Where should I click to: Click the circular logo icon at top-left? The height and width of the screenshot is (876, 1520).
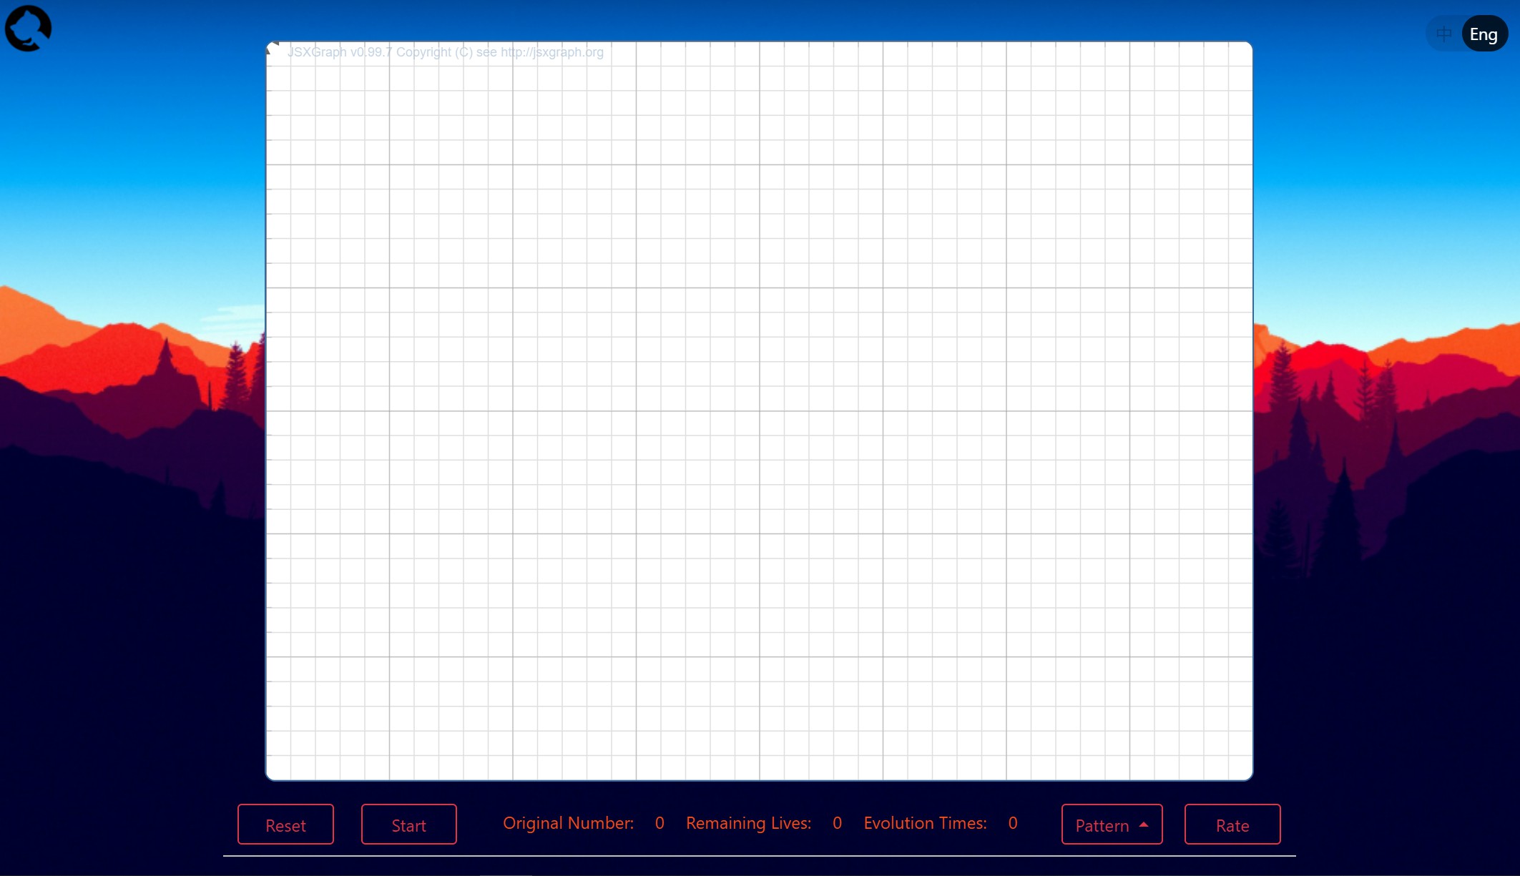[29, 29]
